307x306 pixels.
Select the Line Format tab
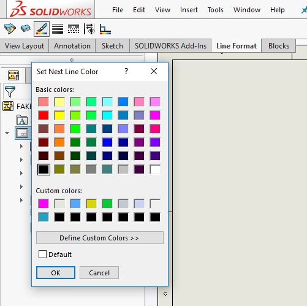click(237, 46)
